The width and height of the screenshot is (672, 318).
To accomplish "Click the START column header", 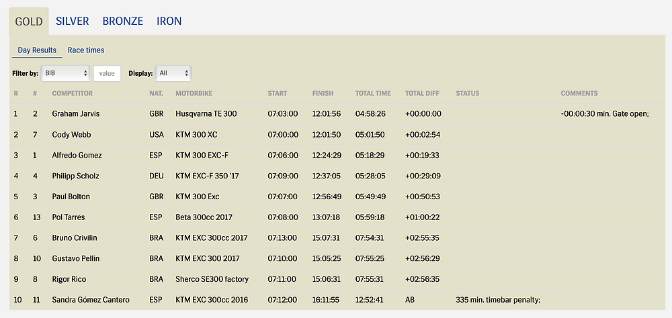I will point(278,93).
